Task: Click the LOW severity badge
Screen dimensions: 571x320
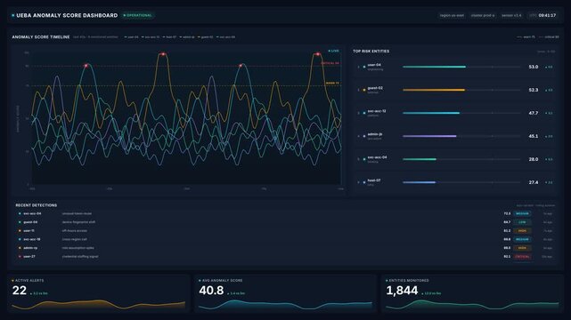Action: 522,222
